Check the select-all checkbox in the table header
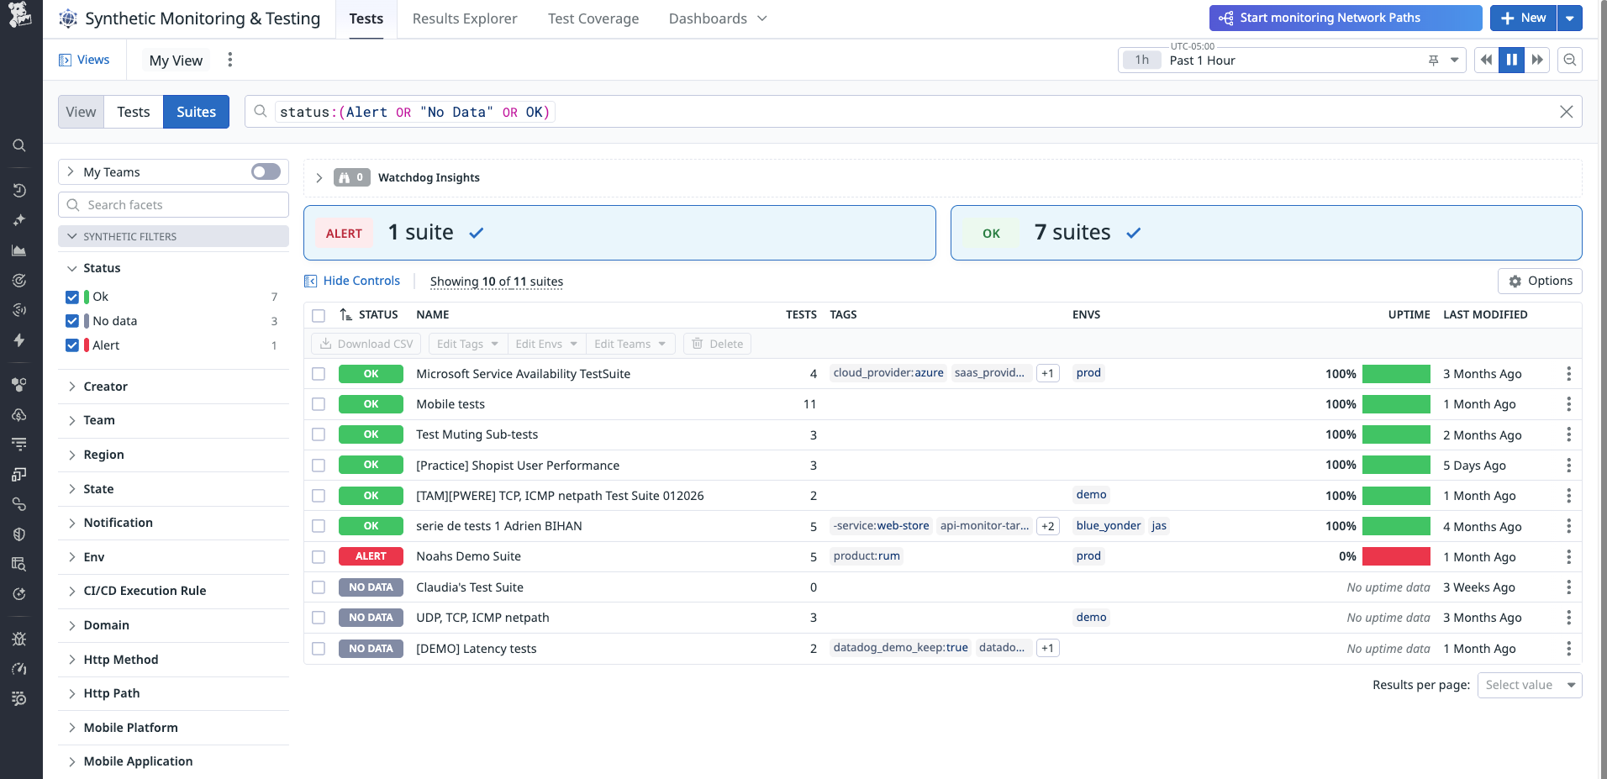The image size is (1607, 779). (x=319, y=315)
